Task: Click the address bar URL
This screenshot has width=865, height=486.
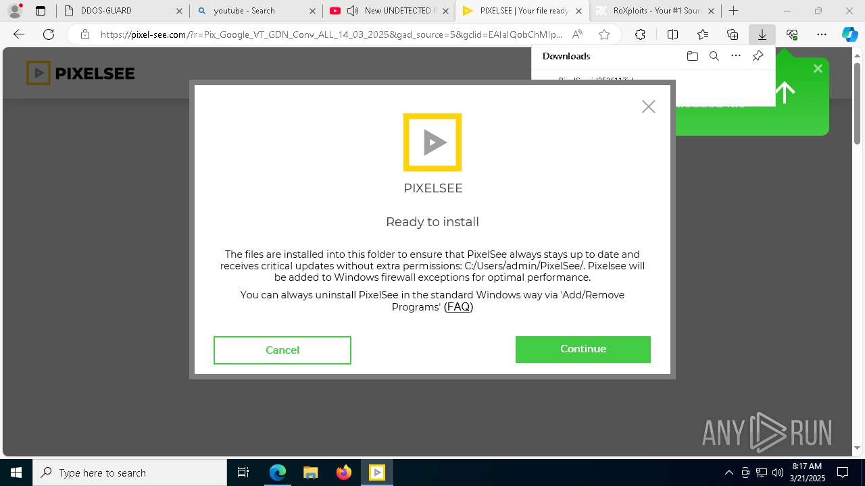Action: pos(331,34)
